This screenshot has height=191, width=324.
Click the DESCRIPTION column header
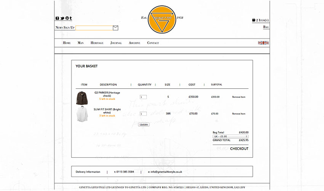108,85
